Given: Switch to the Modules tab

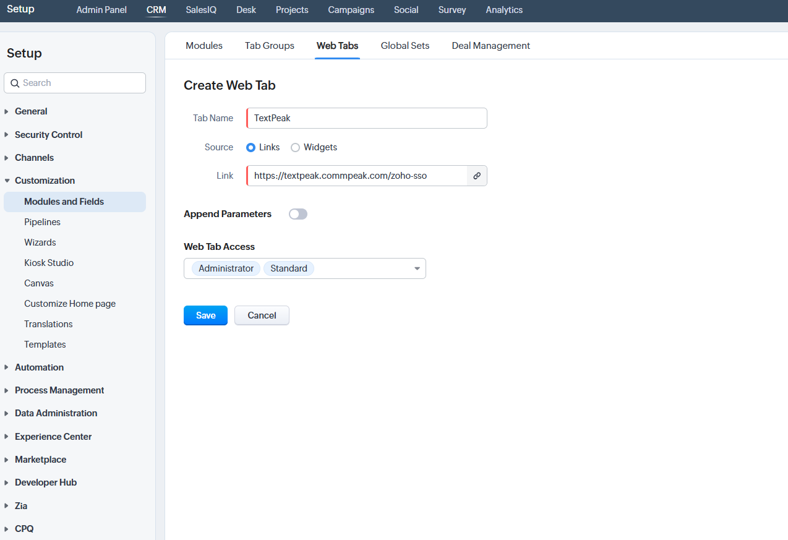Looking at the screenshot, I should tap(204, 46).
